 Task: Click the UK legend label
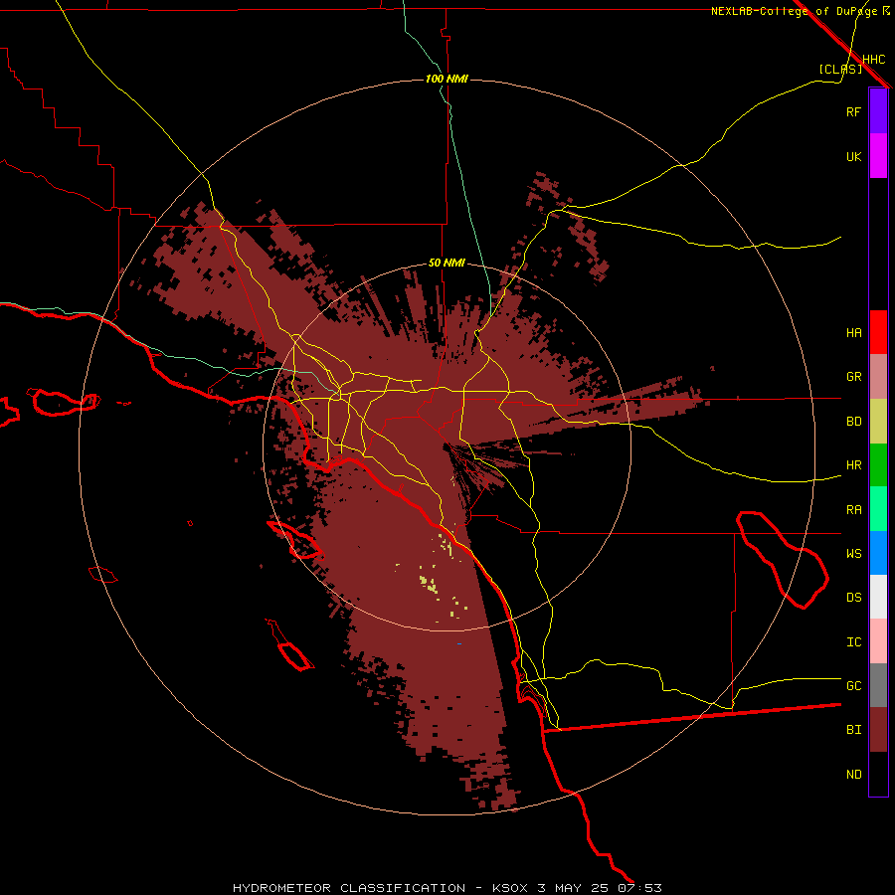pos(853,156)
